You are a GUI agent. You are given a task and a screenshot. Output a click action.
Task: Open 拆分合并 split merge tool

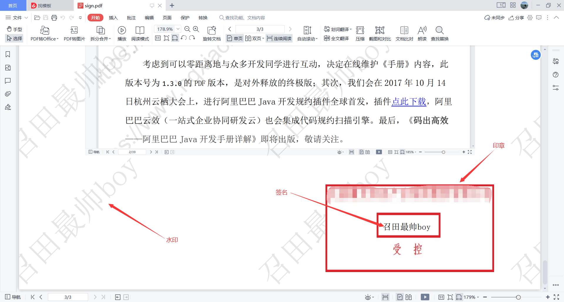(100, 33)
